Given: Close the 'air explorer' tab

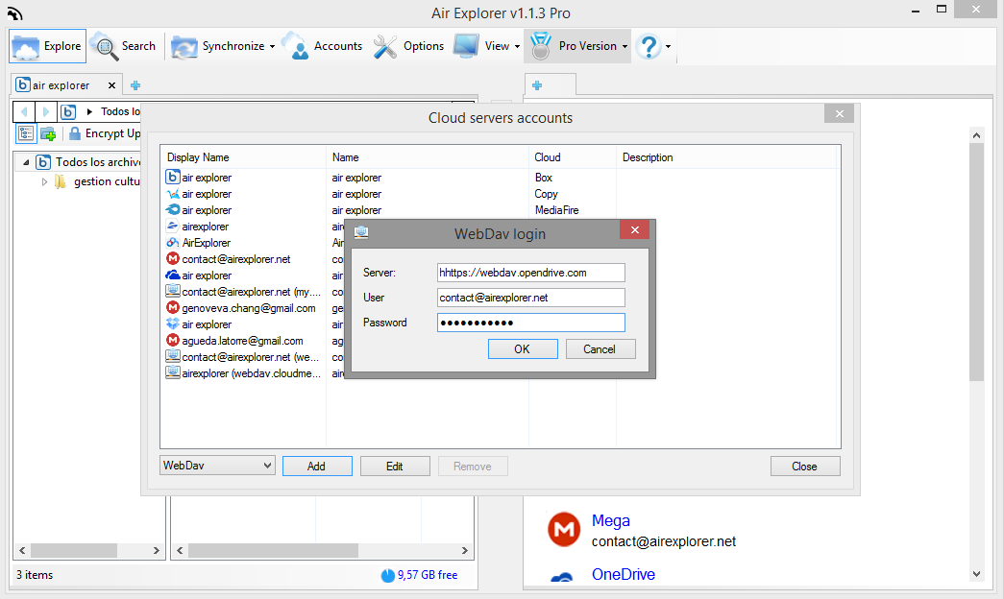Looking at the screenshot, I should (112, 85).
